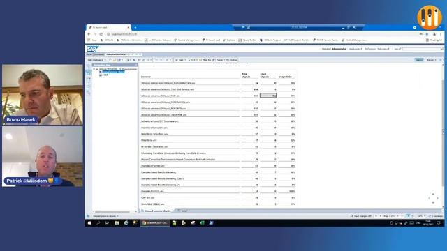The height and width of the screenshot is (251, 447).
Task: Toggle the Freeze button
Action: 218,60
